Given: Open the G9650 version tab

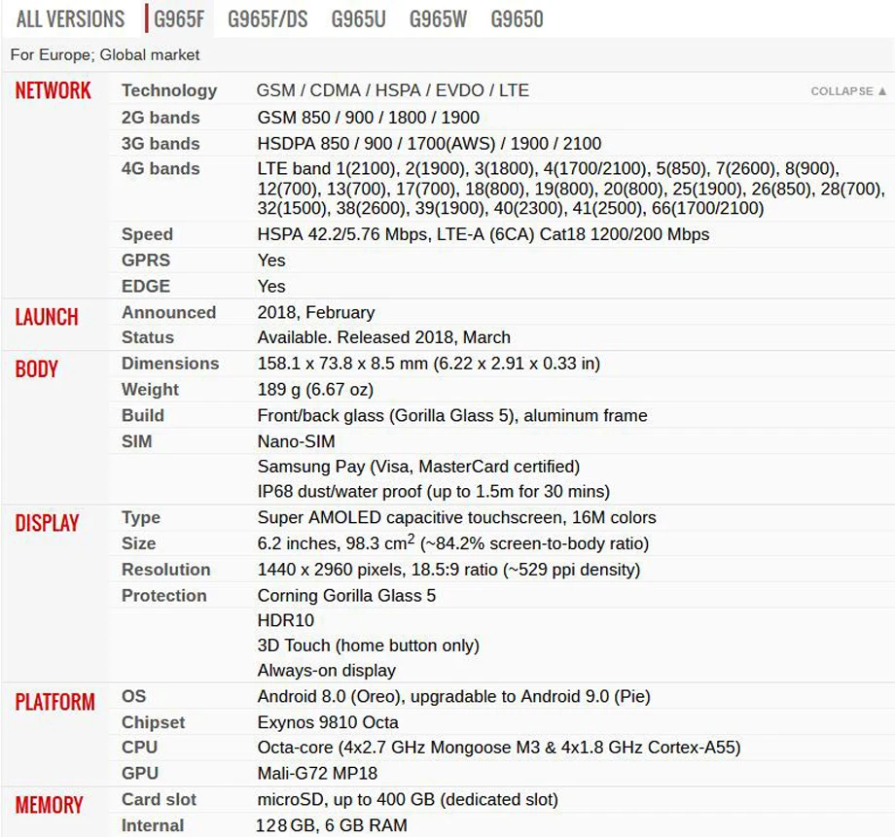Looking at the screenshot, I should 518,19.
